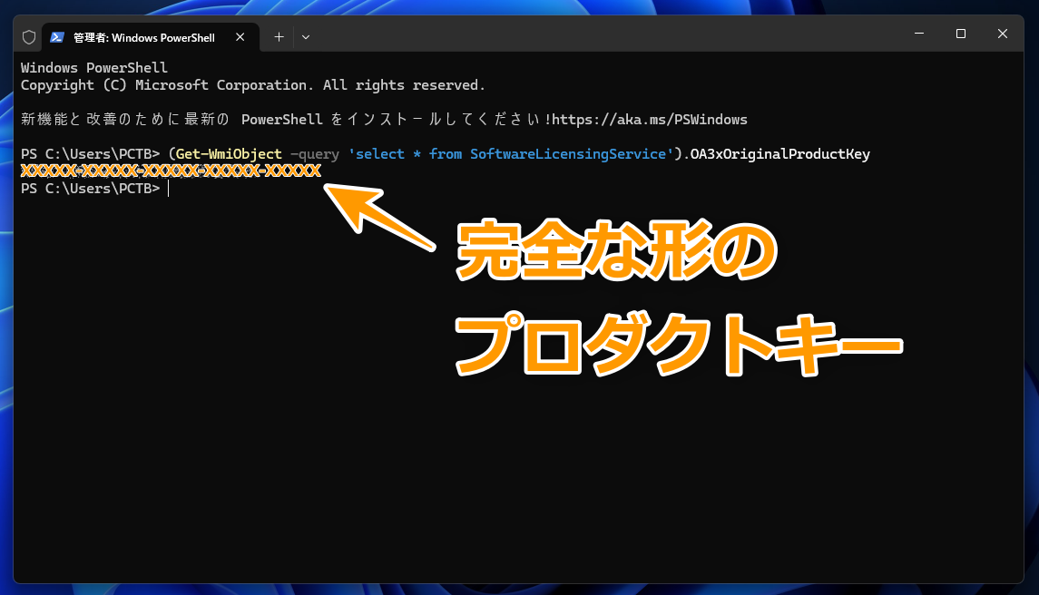Click the XXXXX product key output
This screenshot has width=1039, height=595.
171,171
